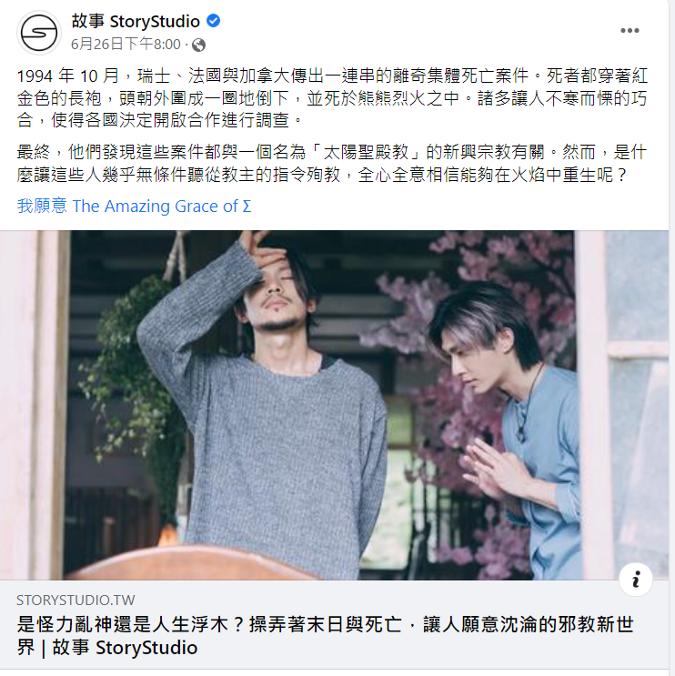Click the link info "i" icon

(x=636, y=580)
